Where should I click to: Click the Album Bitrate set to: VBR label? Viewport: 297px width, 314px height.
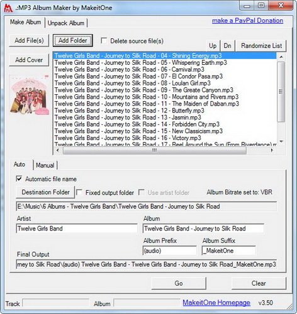pyautogui.click(x=239, y=192)
